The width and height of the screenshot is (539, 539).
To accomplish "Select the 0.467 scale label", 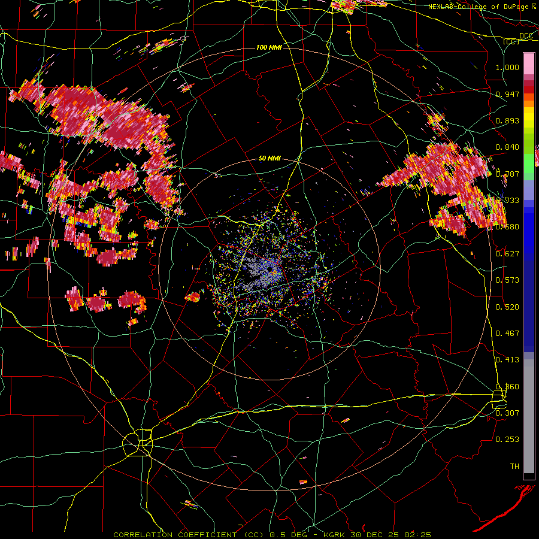I will tap(507, 334).
